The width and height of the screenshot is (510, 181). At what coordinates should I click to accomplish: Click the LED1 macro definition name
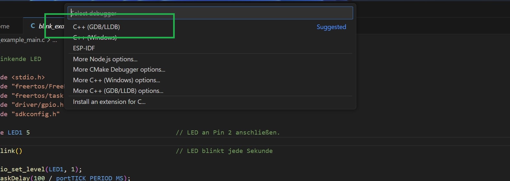point(15,132)
